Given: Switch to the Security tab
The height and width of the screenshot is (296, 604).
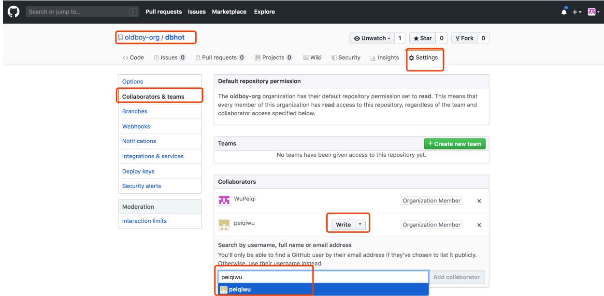Looking at the screenshot, I should [345, 57].
